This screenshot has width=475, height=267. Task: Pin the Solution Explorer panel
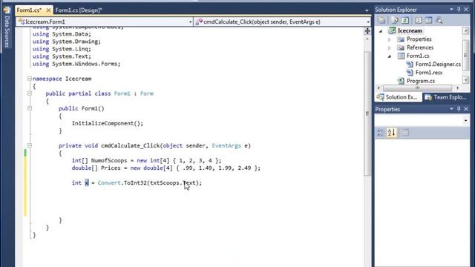pyautogui.click(x=459, y=10)
